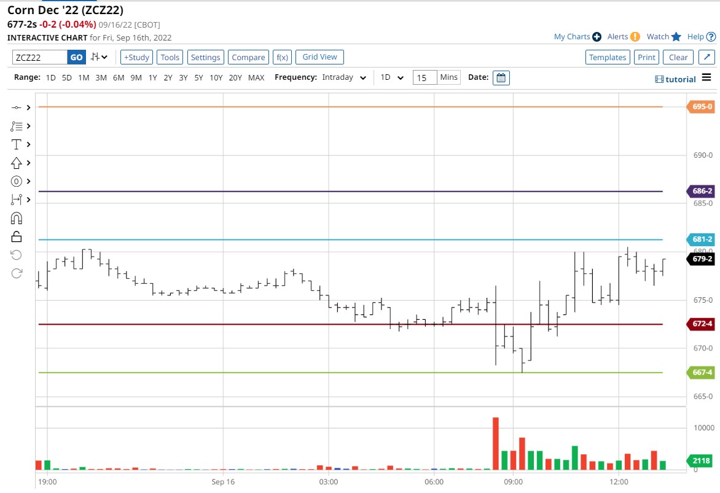This screenshot has height=493, width=720.
Task: Expand the measurement tool submenu chevron
Action: click(28, 200)
